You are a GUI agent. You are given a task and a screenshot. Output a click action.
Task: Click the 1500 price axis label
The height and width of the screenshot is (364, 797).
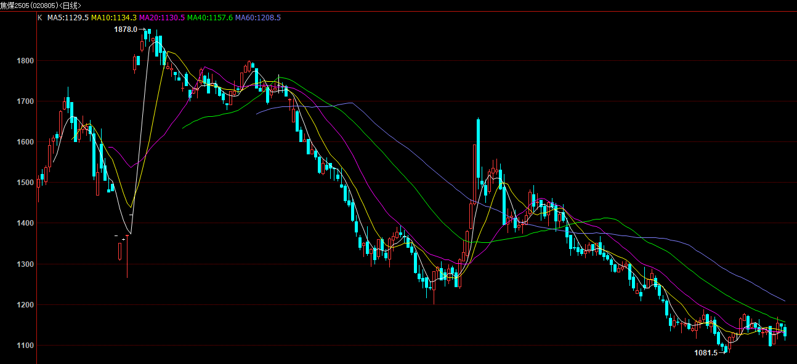point(26,183)
